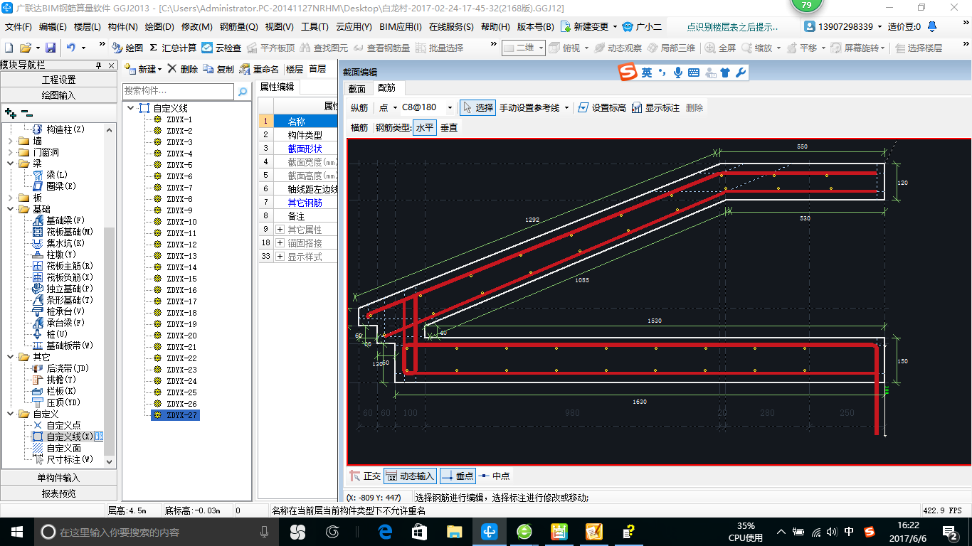This screenshot has height=546, width=972.
Task: Click 重命名 rename icon
Action: tap(259, 69)
